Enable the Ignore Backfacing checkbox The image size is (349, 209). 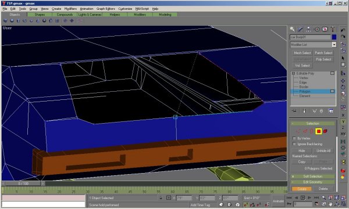pyautogui.click(x=294, y=144)
